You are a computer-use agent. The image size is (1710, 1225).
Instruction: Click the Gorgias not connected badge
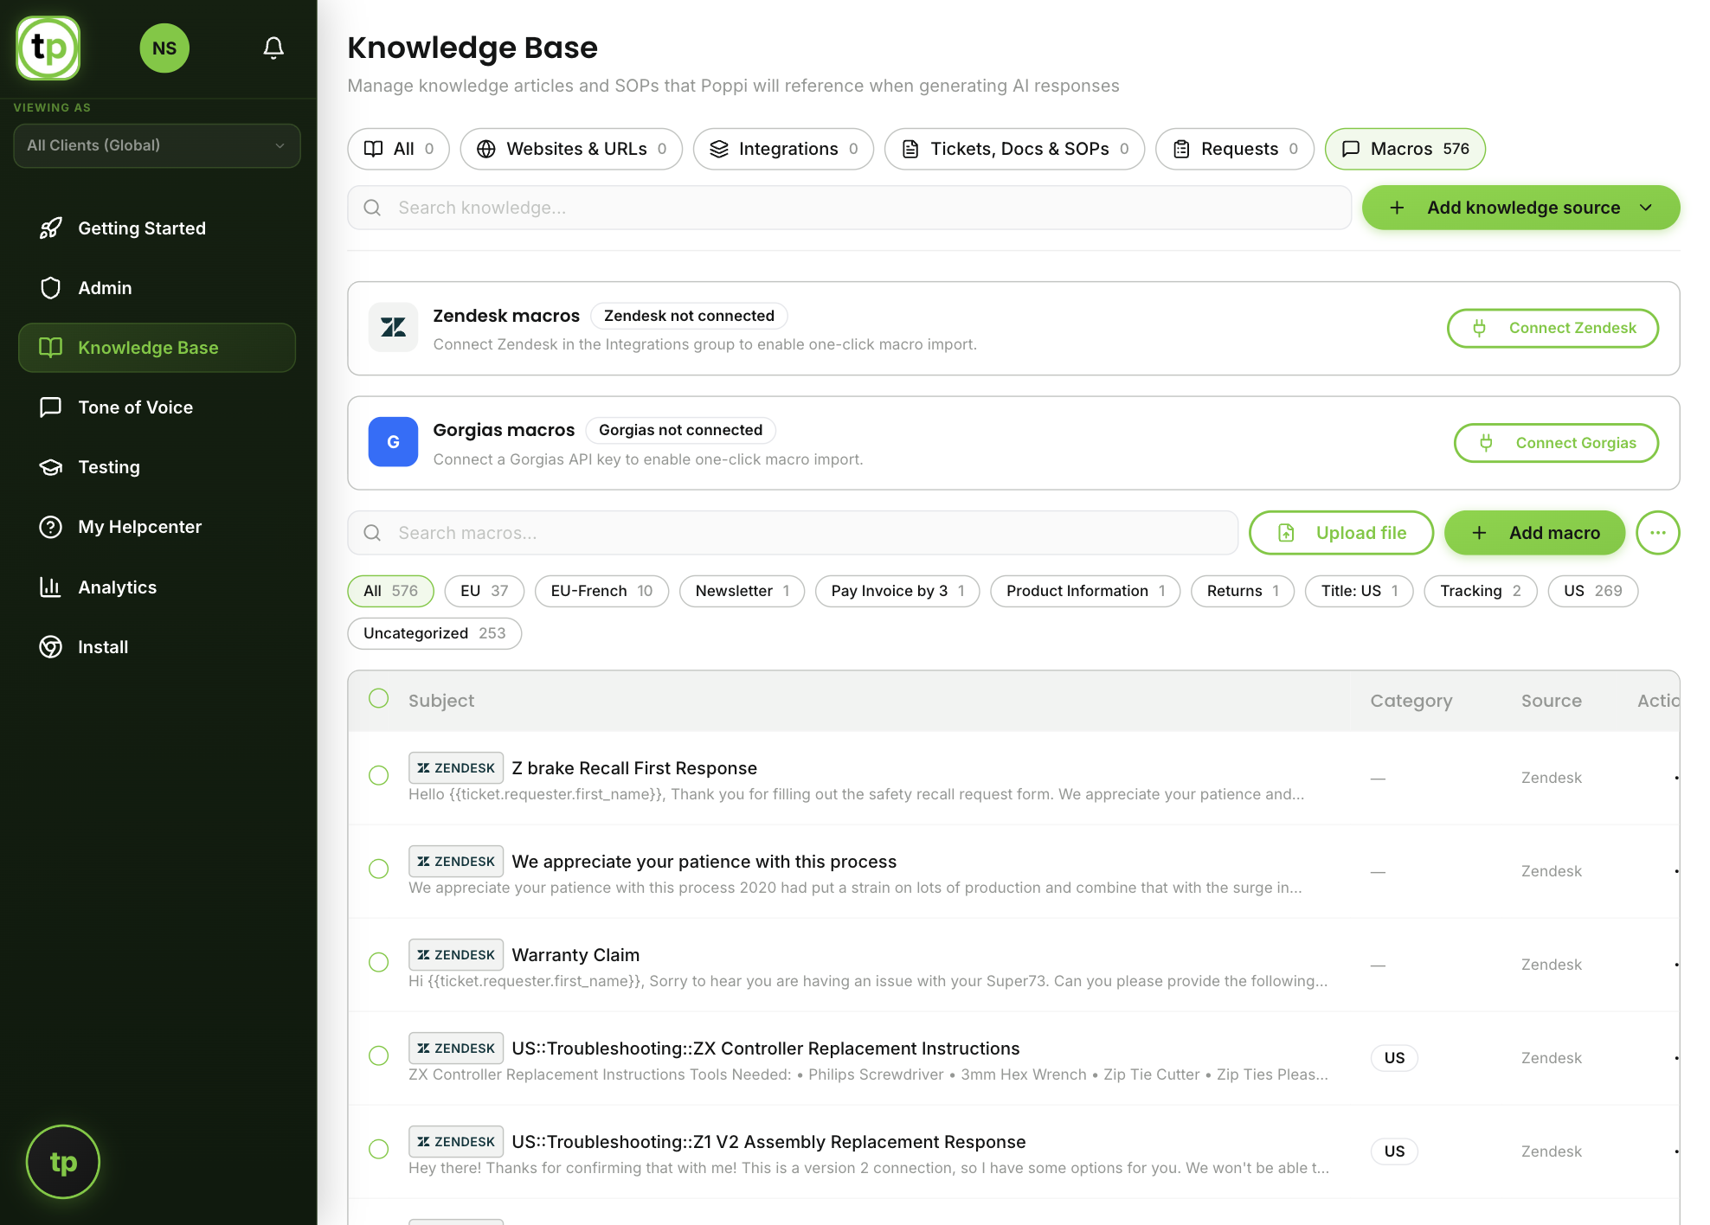click(681, 430)
